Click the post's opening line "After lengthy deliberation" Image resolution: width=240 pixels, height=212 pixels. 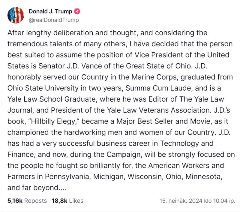50,33
